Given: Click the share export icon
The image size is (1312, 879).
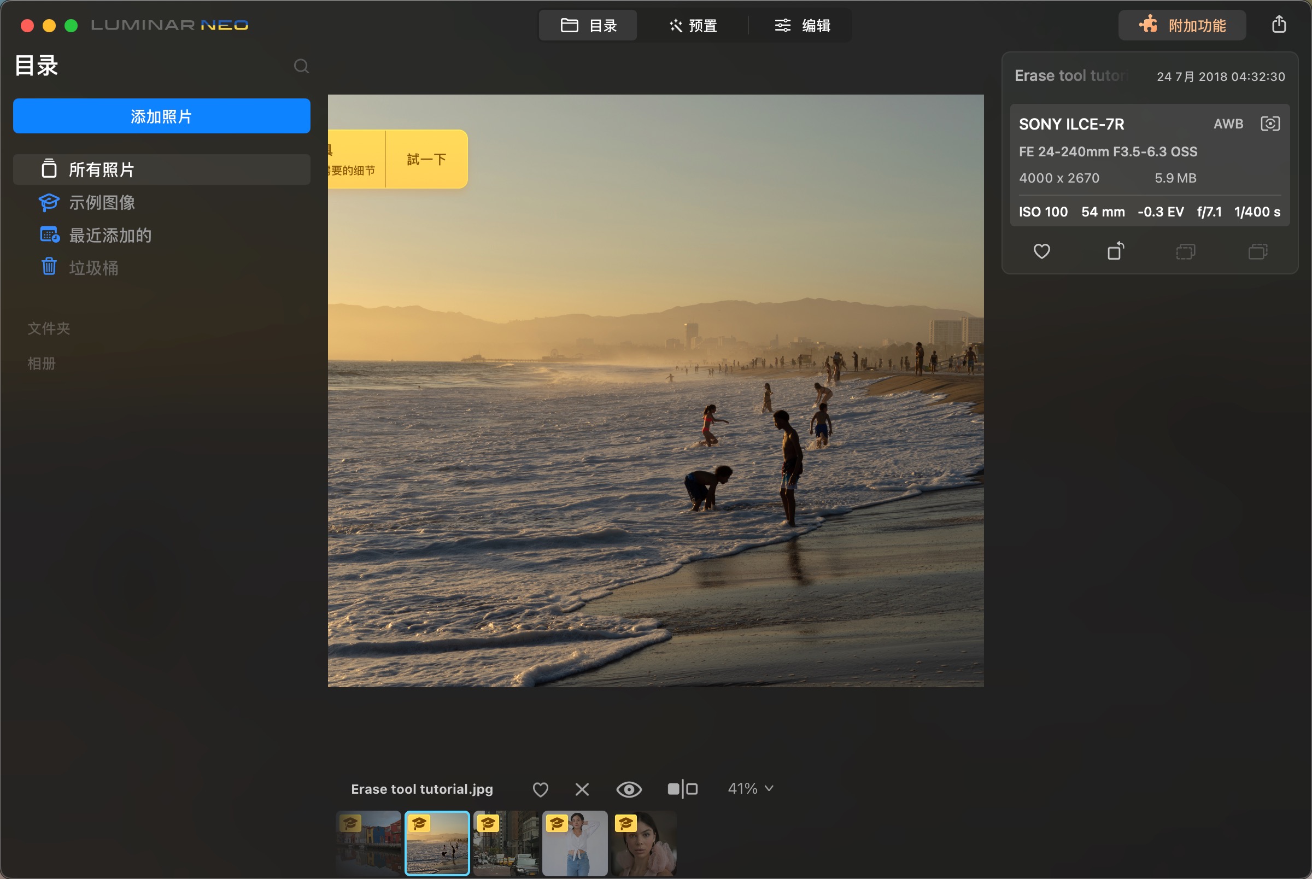Looking at the screenshot, I should pos(1278,24).
